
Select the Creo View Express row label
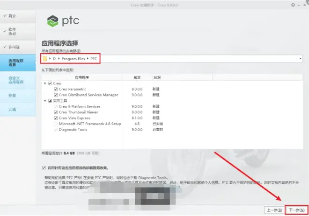[74, 118]
